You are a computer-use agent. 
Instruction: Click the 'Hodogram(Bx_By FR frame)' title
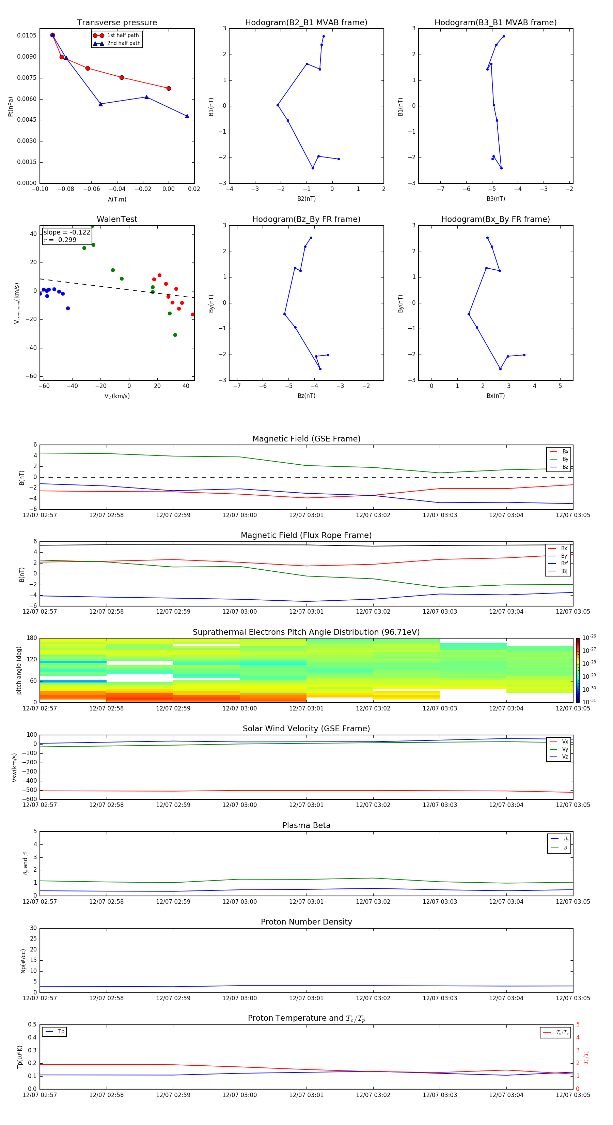[496, 219]
